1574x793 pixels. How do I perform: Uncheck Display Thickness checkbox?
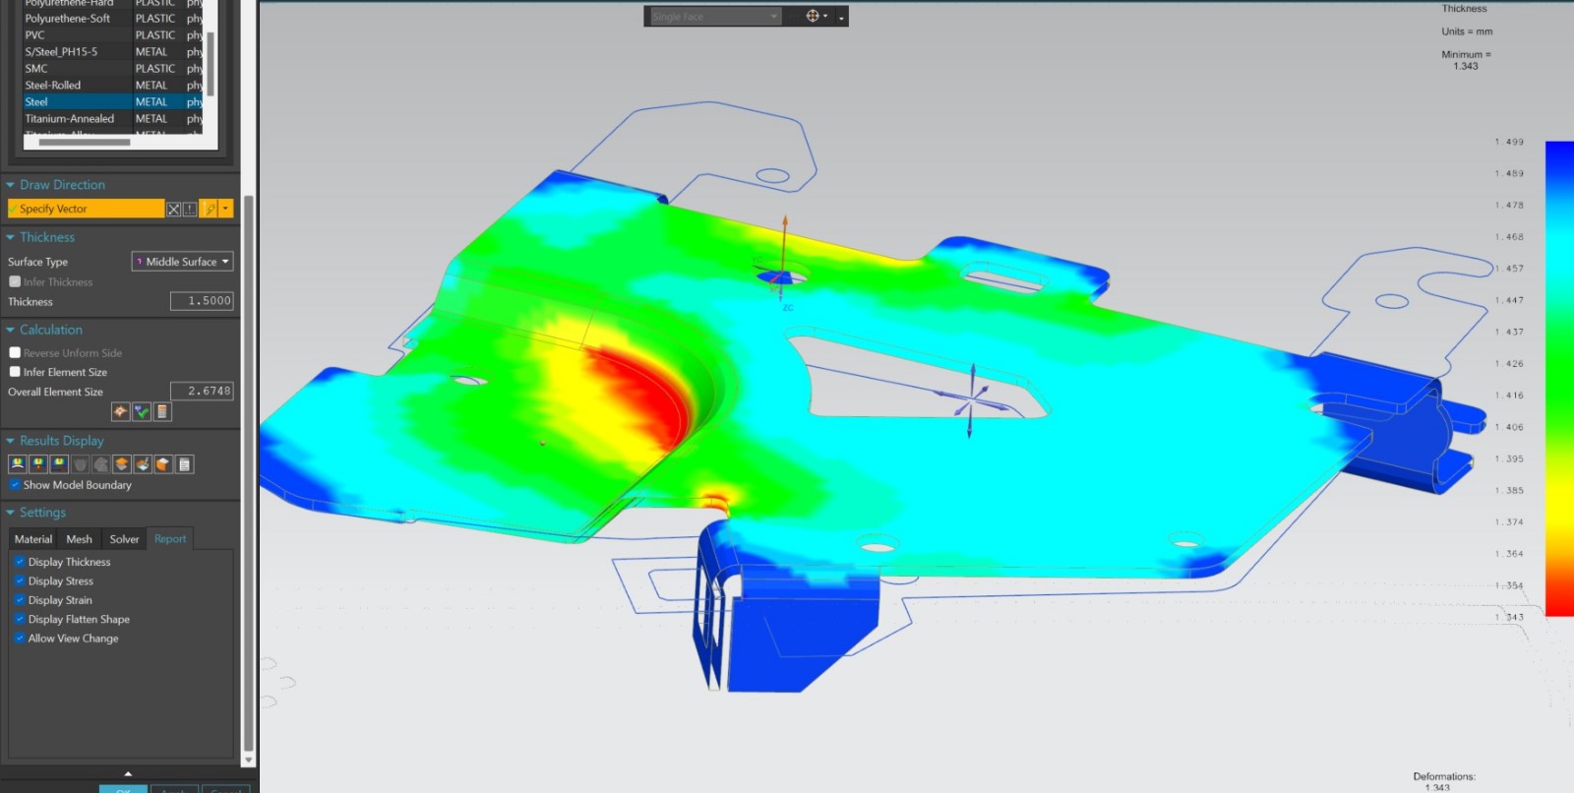(19, 562)
